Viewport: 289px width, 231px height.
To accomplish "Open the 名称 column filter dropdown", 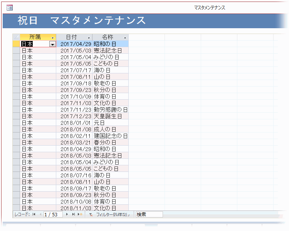I will [125, 37].
